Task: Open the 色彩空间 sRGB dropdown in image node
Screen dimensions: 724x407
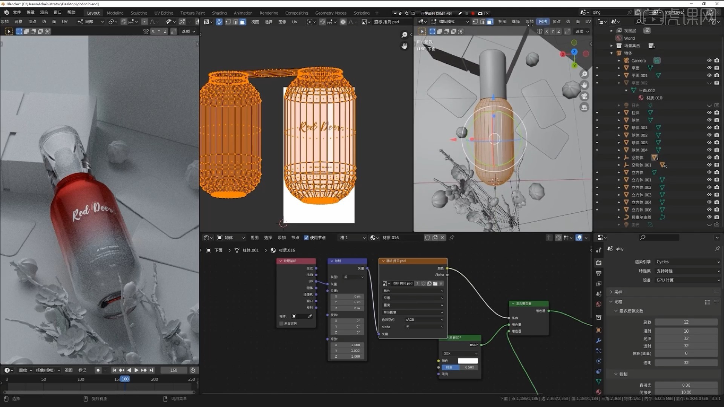Action: click(x=424, y=320)
